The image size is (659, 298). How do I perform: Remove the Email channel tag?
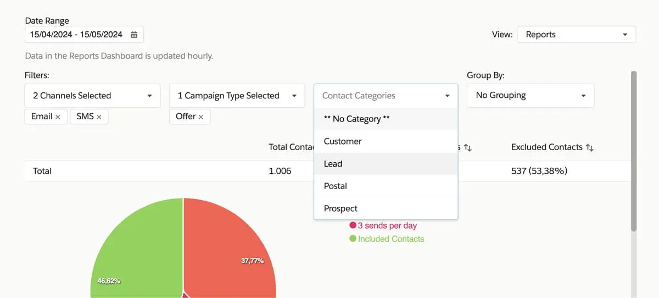click(58, 117)
